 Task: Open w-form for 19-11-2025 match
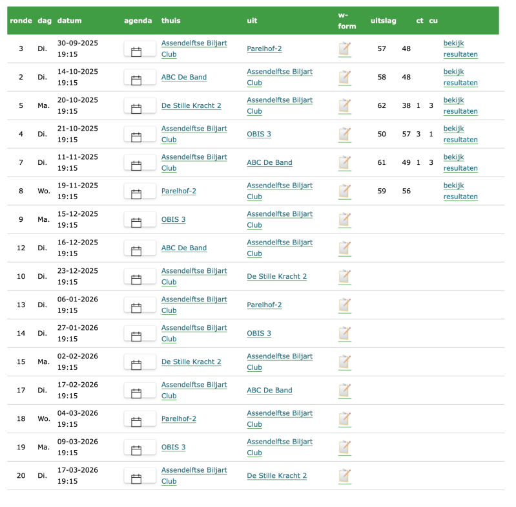345,191
